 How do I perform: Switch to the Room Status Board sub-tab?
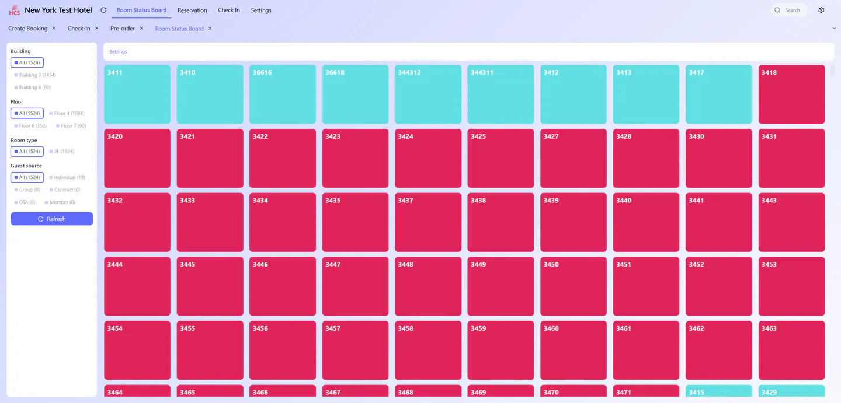click(179, 28)
